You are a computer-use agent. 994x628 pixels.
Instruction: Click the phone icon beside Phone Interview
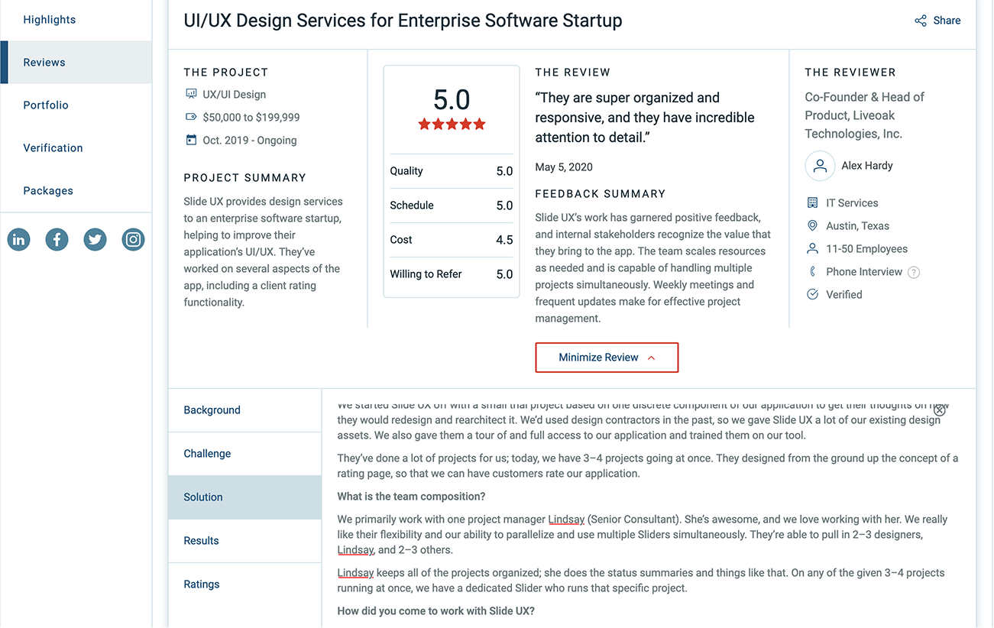(812, 271)
